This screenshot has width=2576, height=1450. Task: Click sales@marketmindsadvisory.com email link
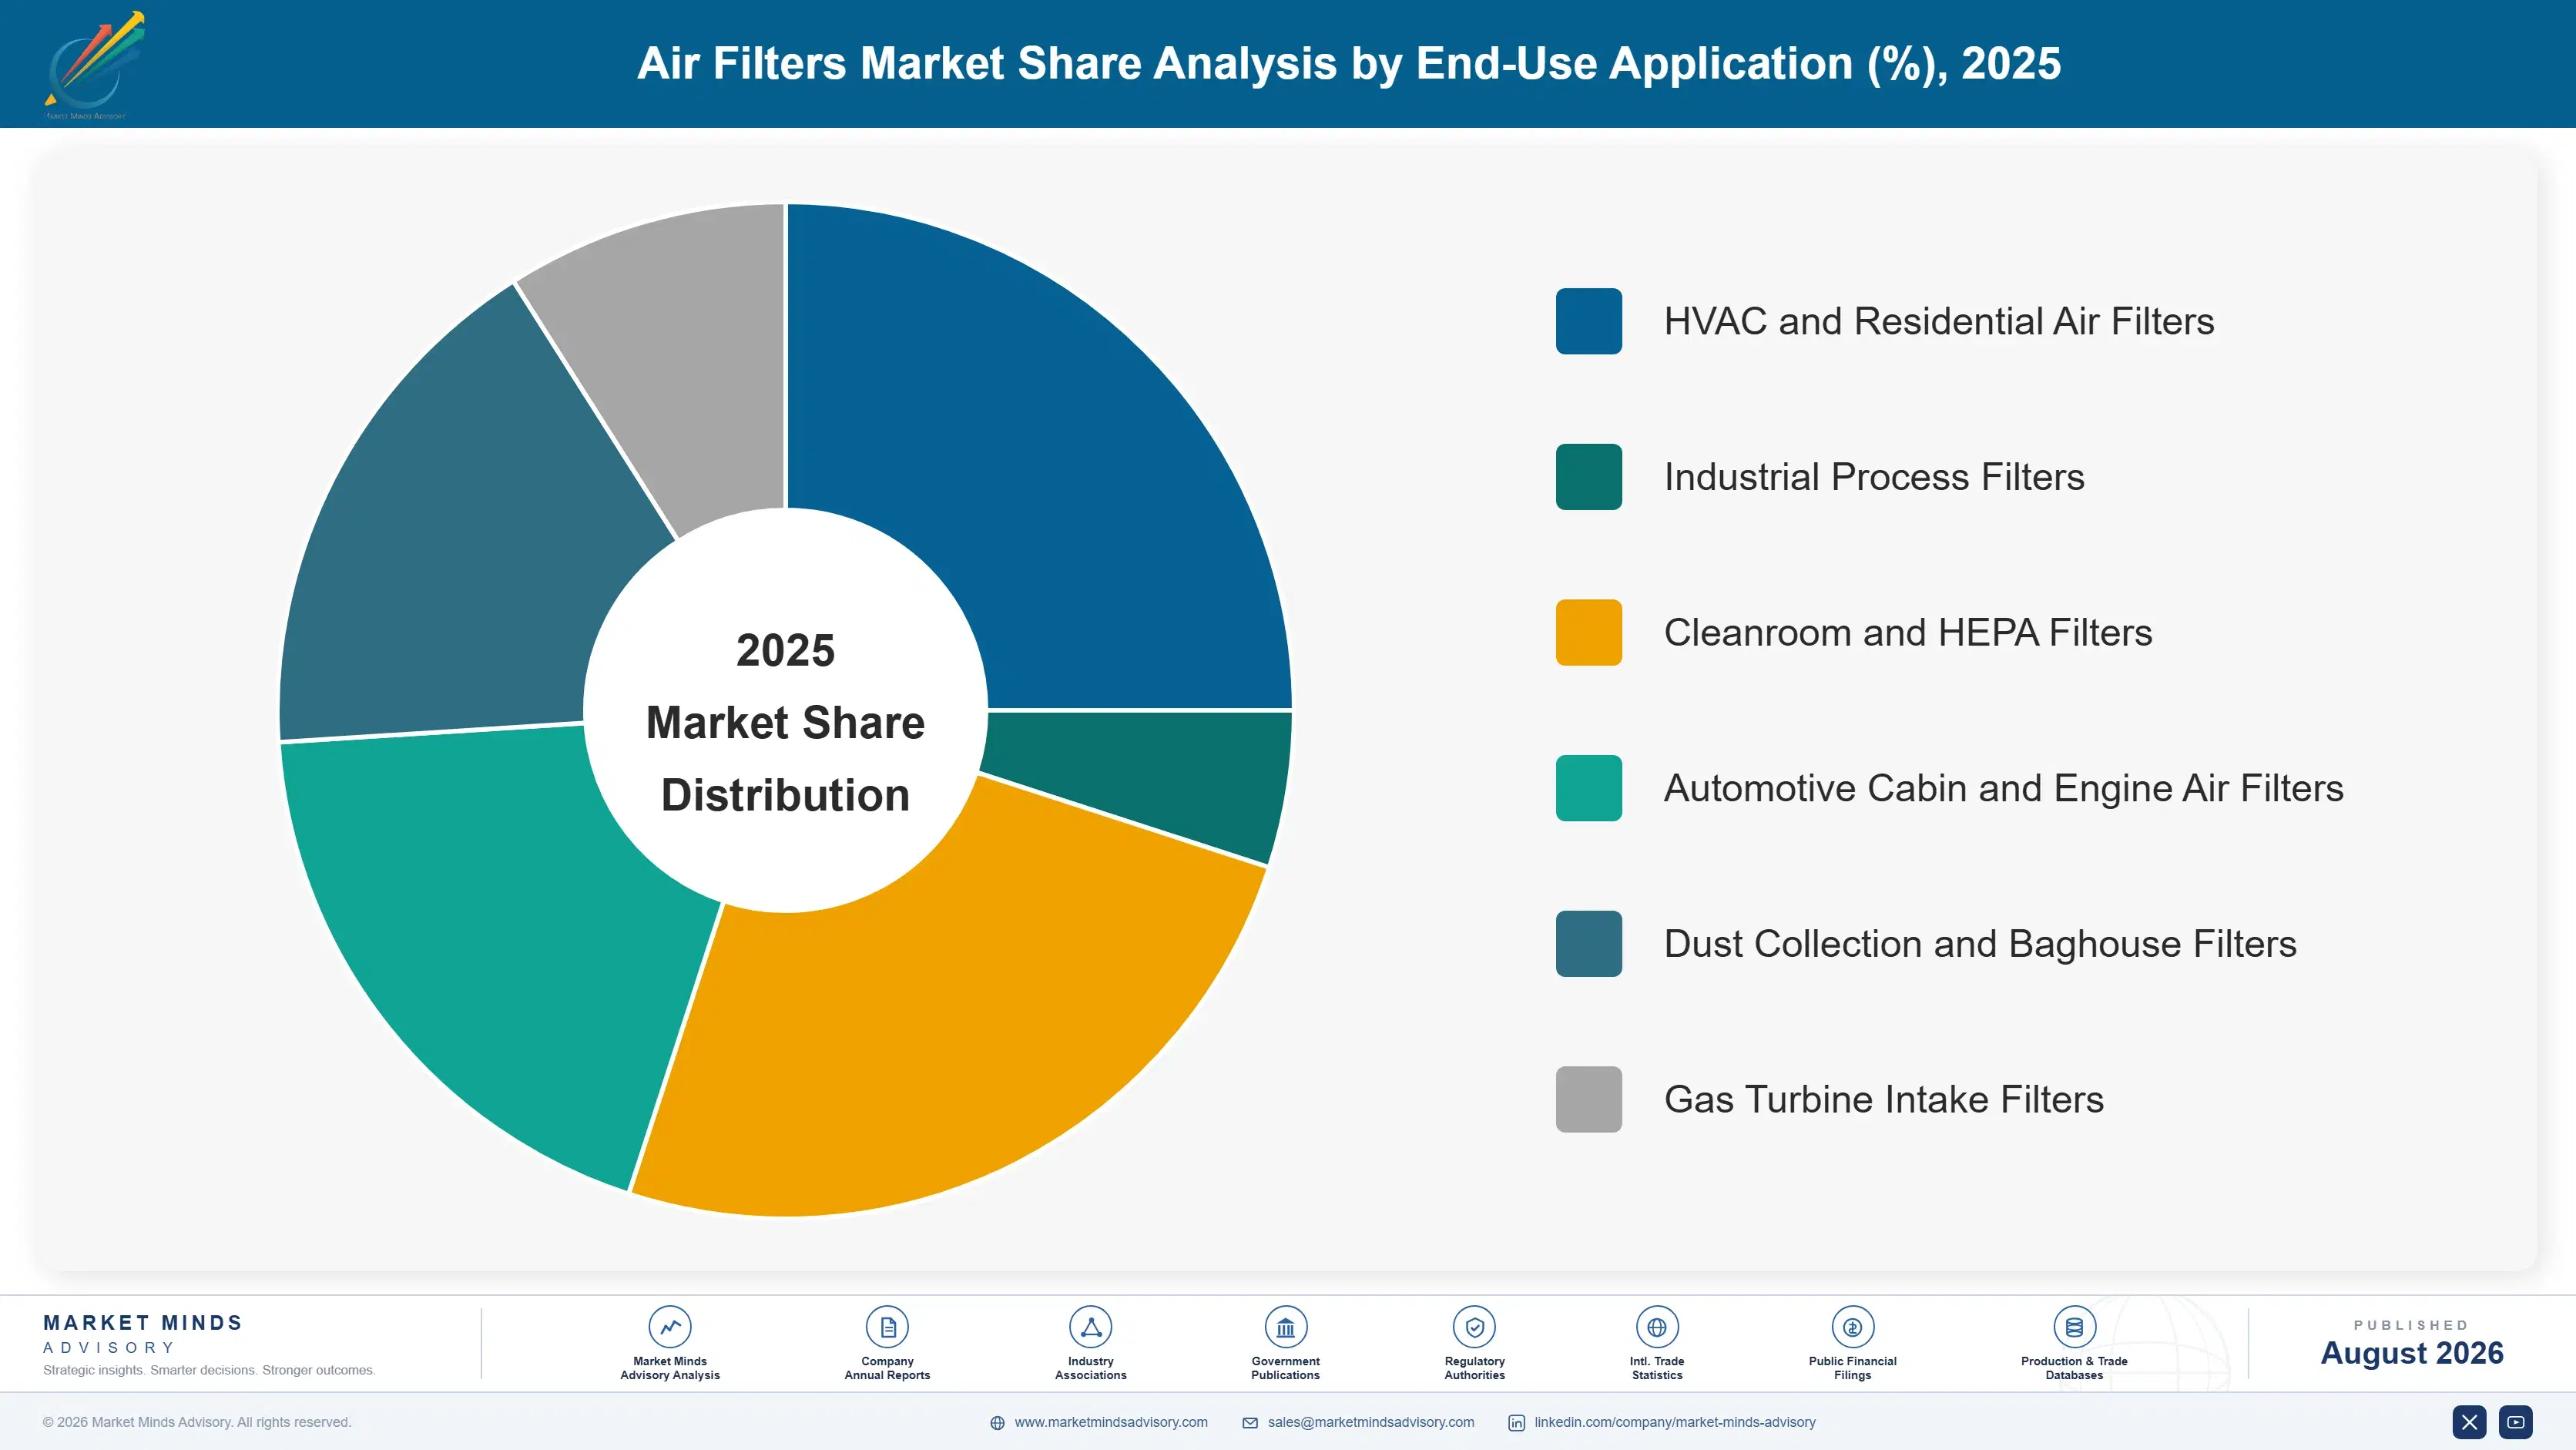click(1371, 1422)
